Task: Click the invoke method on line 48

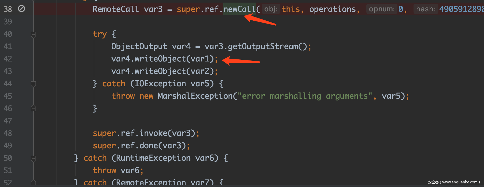Action: click(153, 133)
